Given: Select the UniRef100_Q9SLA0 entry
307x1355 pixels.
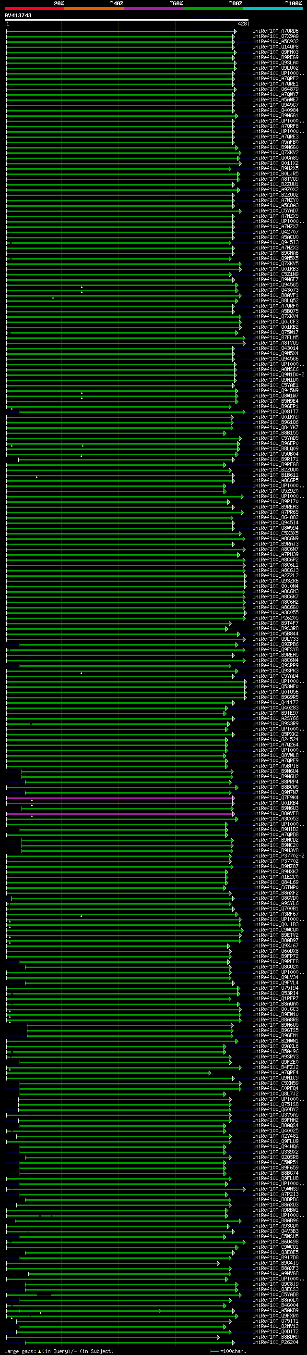Looking at the screenshot, I should coord(275,63).
